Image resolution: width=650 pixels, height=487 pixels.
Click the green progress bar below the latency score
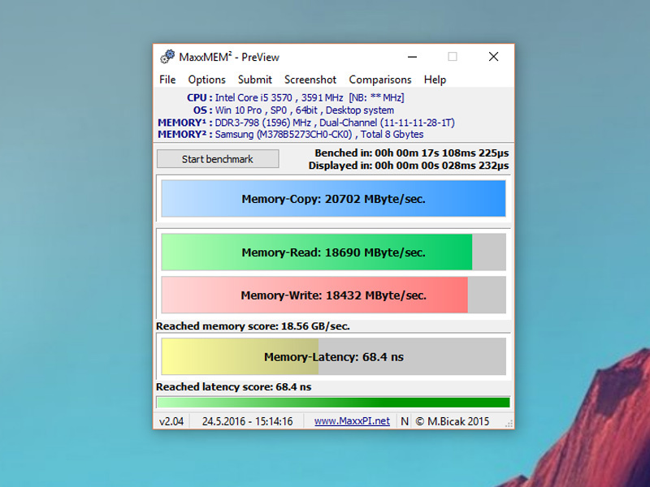pos(333,403)
